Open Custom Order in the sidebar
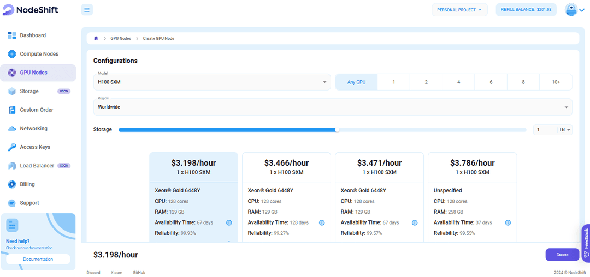Image resolution: width=590 pixels, height=277 pixels. click(x=38, y=110)
